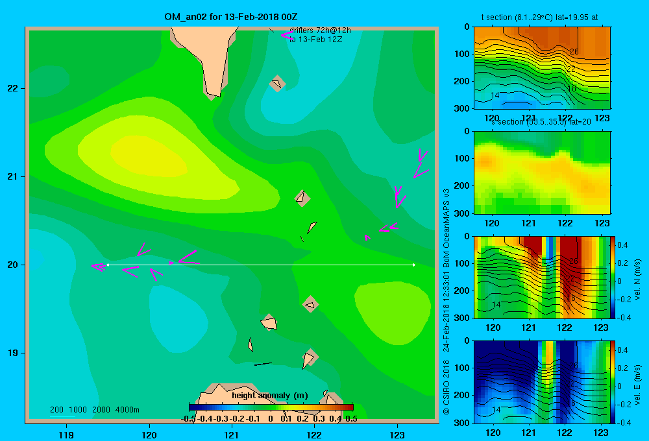Screen dimensions: 649x441
Task: Click the "vel. E (m/s)" axis label
Action: click(637, 385)
